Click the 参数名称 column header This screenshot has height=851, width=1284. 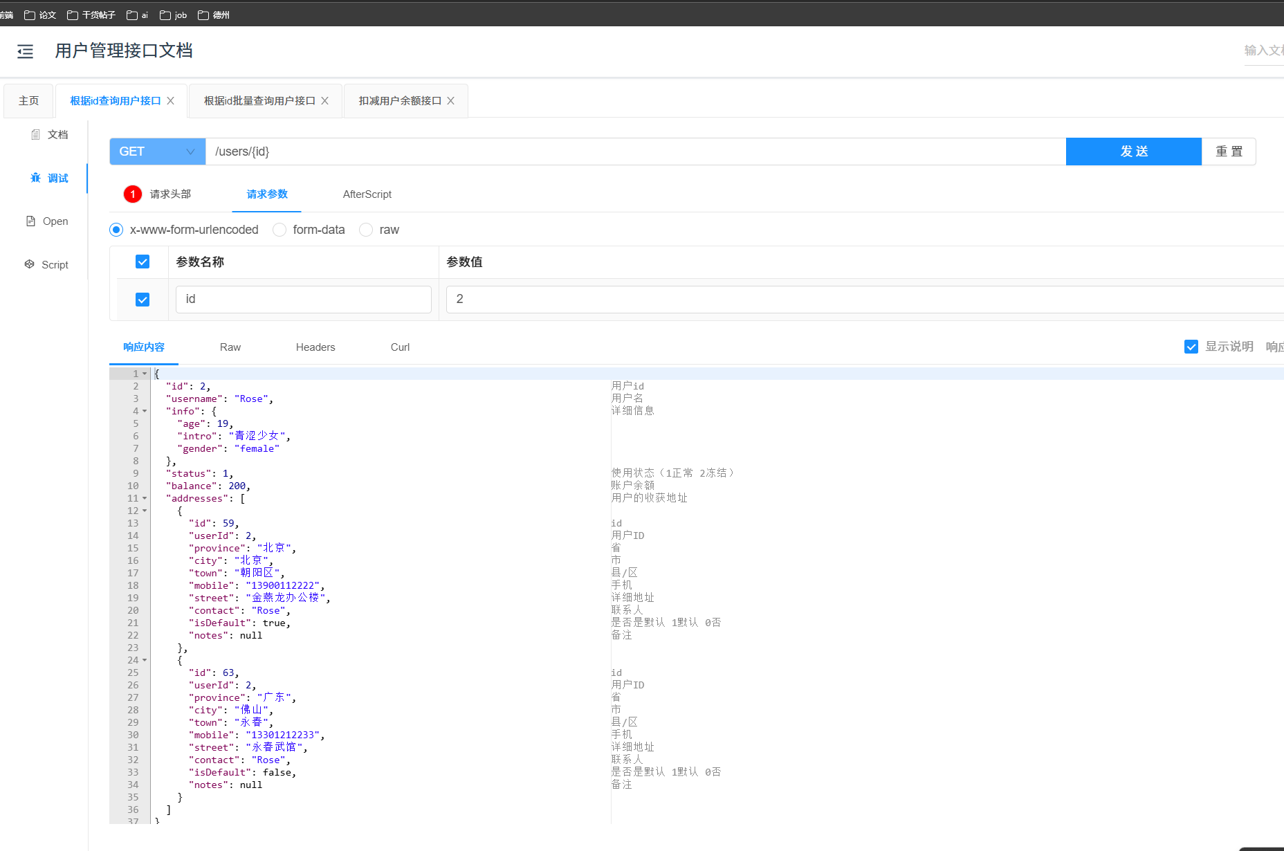click(x=200, y=262)
